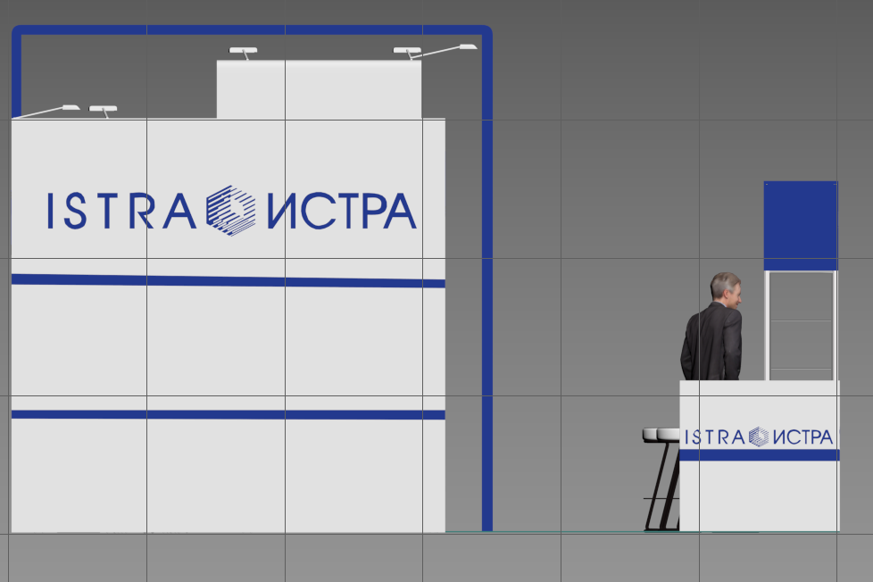
Task: Select the small Cyrillic ИСТРА text on the counter
Action: (802, 437)
